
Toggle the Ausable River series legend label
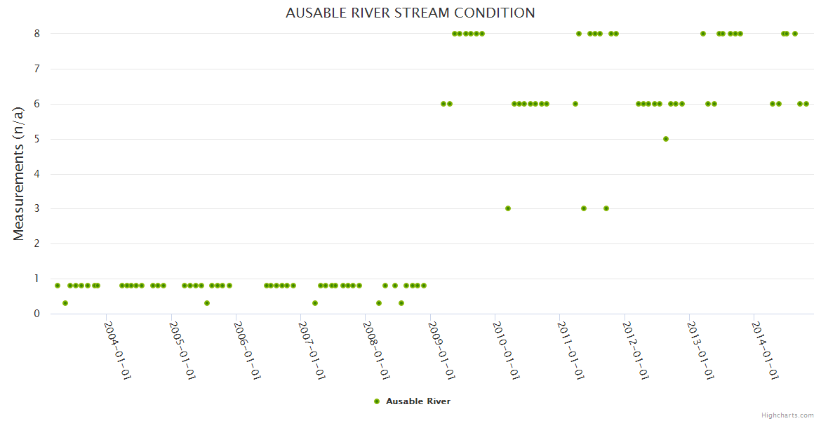[418, 401]
